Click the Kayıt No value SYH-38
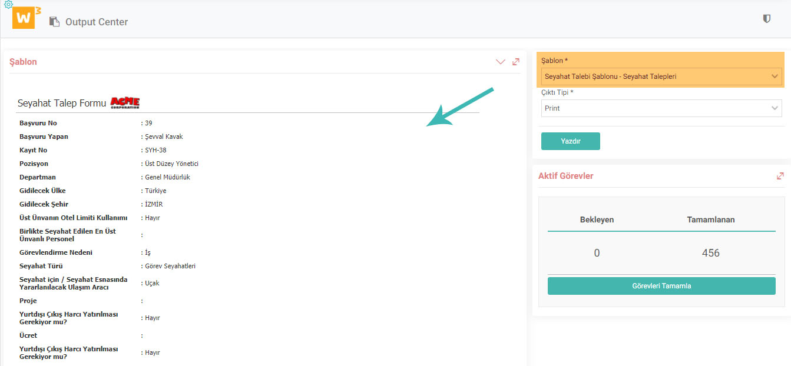The height and width of the screenshot is (366, 791). (x=155, y=150)
